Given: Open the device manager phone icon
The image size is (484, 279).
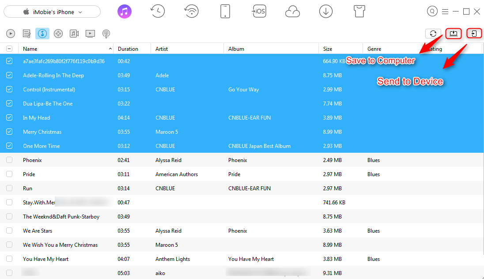Looking at the screenshot, I should click(225, 11).
